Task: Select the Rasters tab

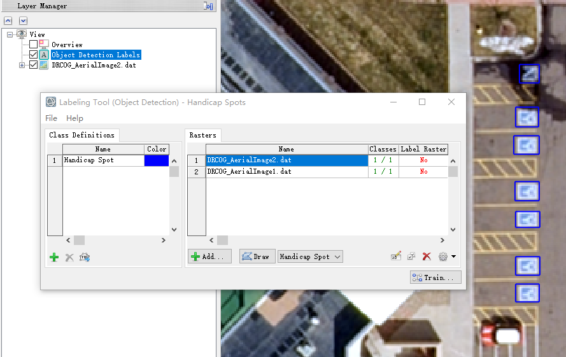Action: 203,135
